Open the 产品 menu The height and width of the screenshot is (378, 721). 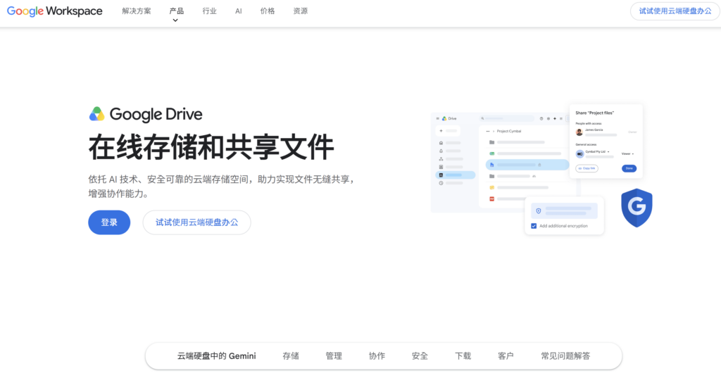point(177,11)
